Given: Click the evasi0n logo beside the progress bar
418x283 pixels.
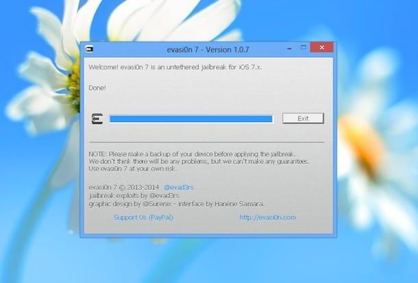Looking at the screenshot, I should point(97,119).
